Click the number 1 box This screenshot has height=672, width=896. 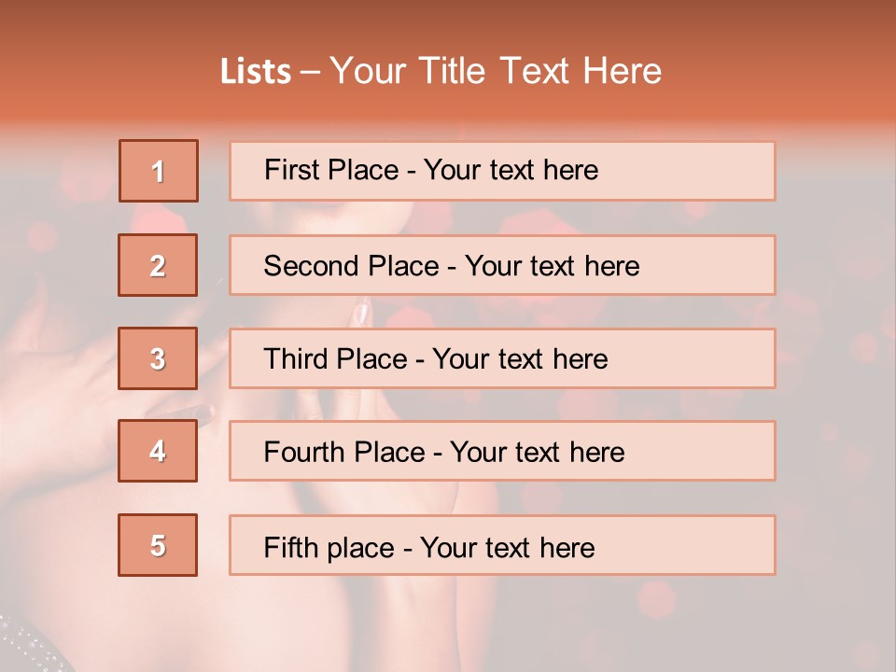[x=159, y=171]
